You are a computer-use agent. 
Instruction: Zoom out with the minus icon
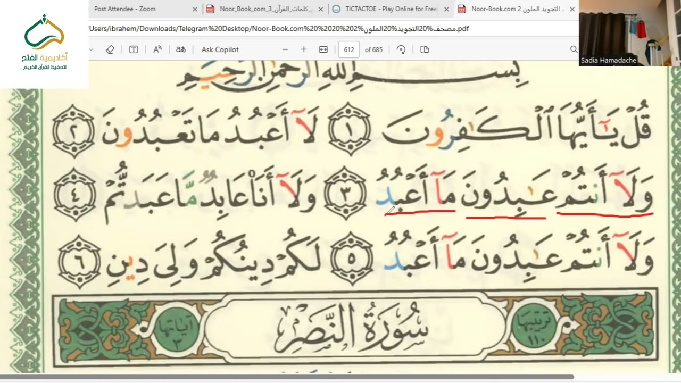[285, 49]
